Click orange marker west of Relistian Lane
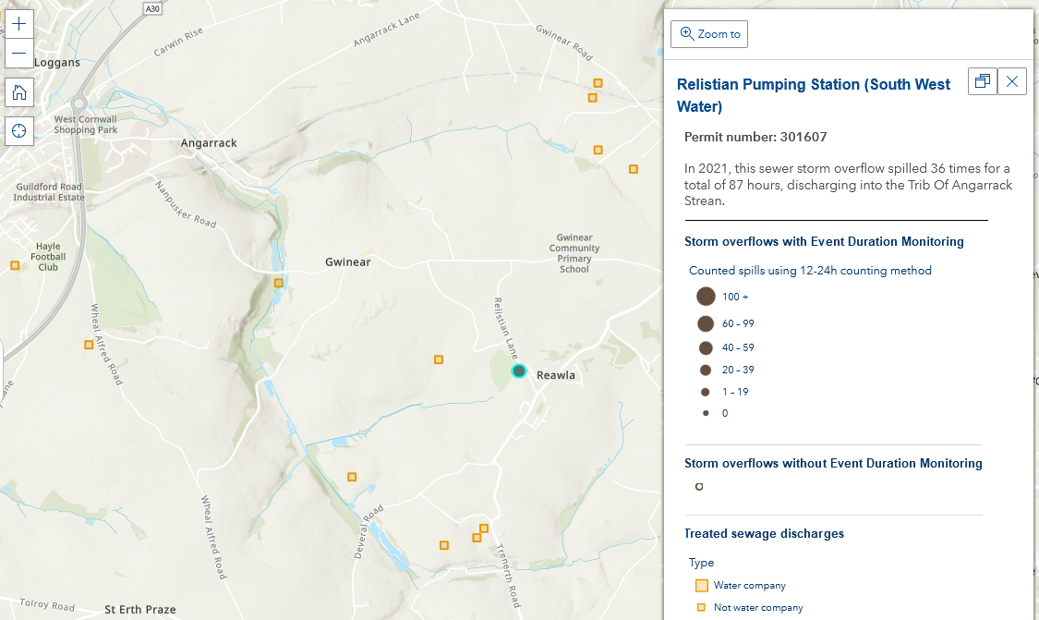Image resolution: width=1039 pixels, height=620 pixels. [439, 359]
